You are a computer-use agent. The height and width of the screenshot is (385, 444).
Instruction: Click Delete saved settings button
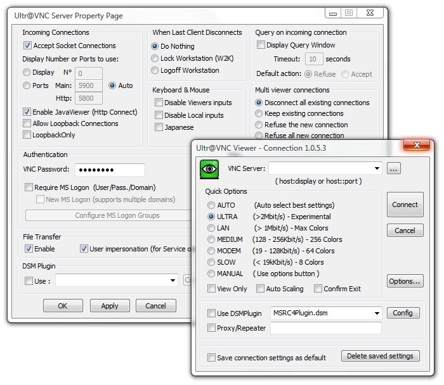tap(381, 356)
